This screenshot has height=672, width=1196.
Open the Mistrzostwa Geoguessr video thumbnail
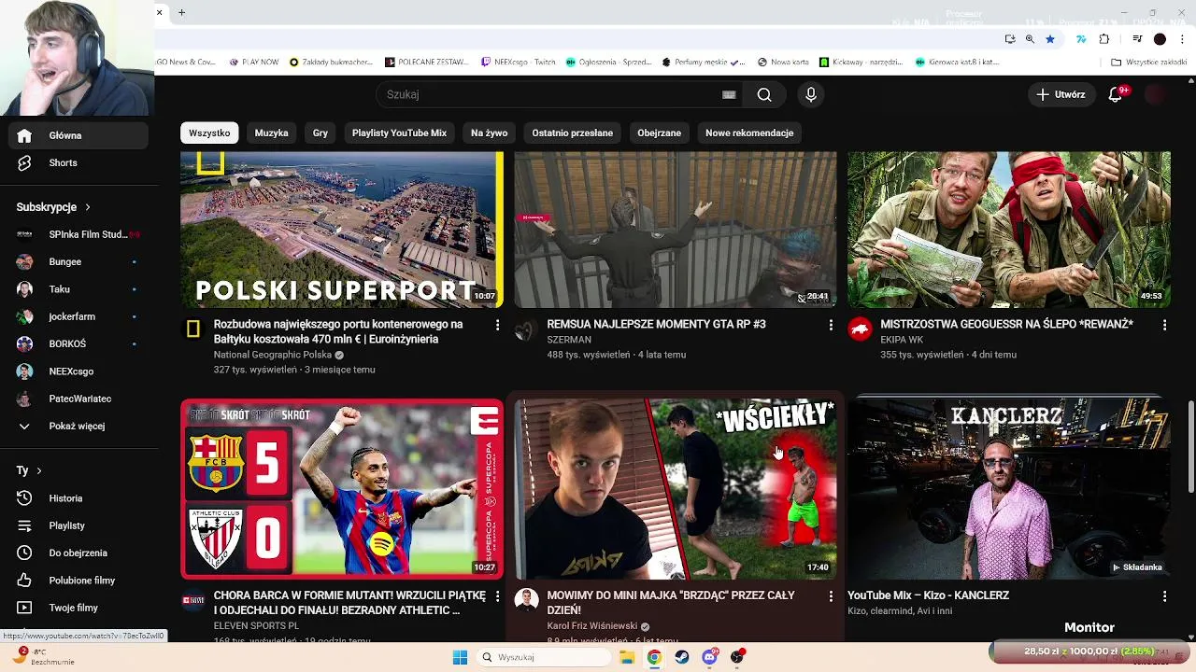tap(1009, 230)
